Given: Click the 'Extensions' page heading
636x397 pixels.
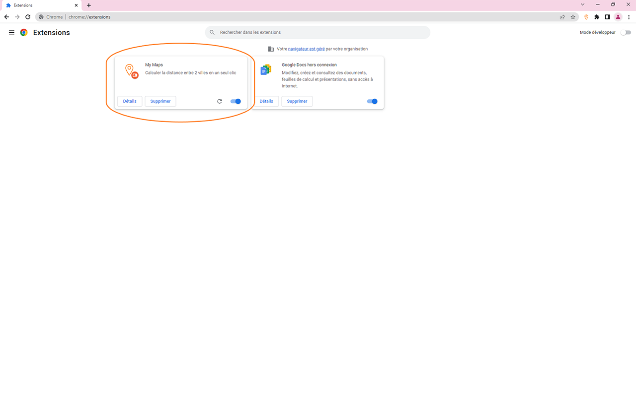Looking at the screenshot, I should pos(52,32).
